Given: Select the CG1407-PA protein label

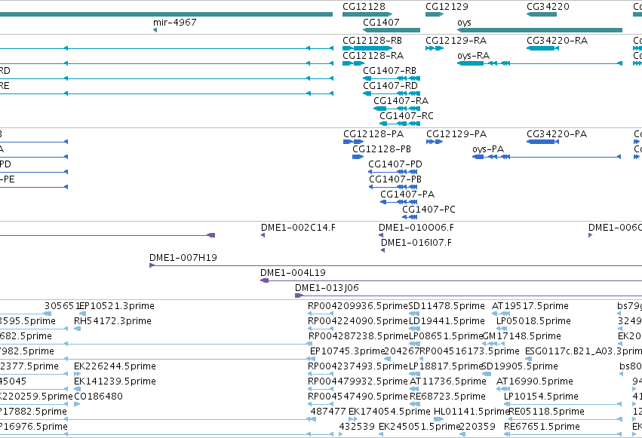Looking at the screenshot, I should (x=407, y=194).
